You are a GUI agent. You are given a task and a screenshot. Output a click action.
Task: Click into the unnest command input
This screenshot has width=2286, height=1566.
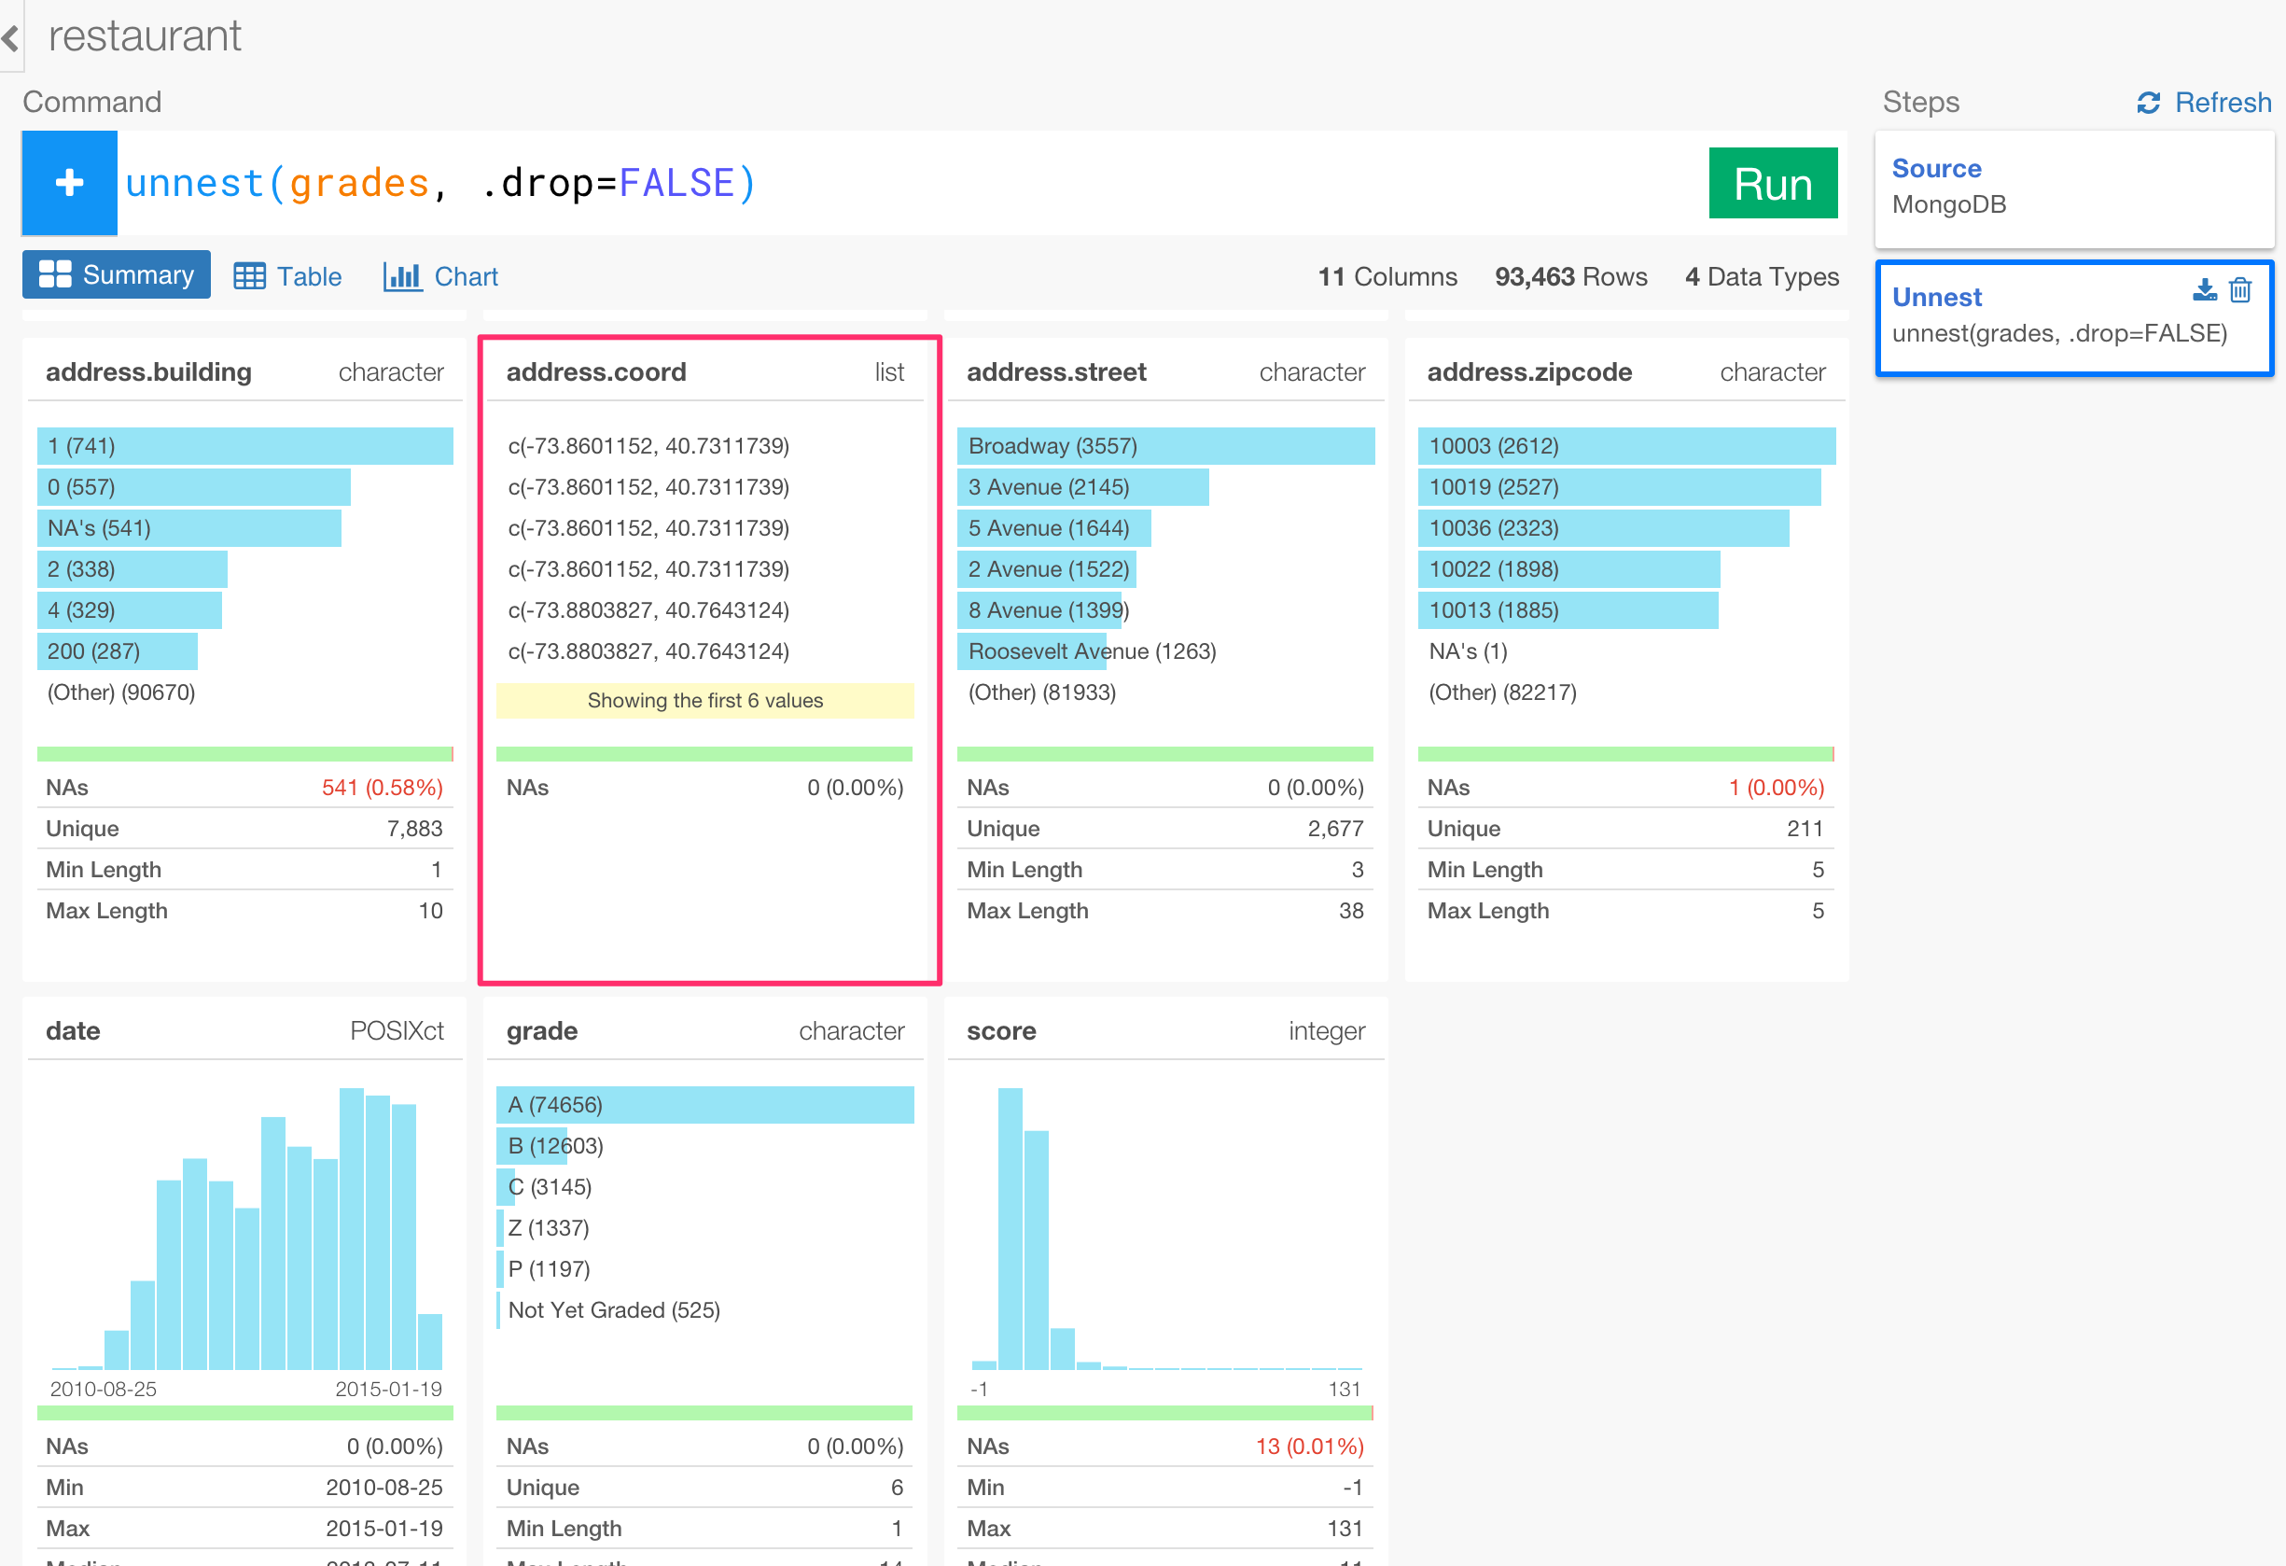point(910,183)
